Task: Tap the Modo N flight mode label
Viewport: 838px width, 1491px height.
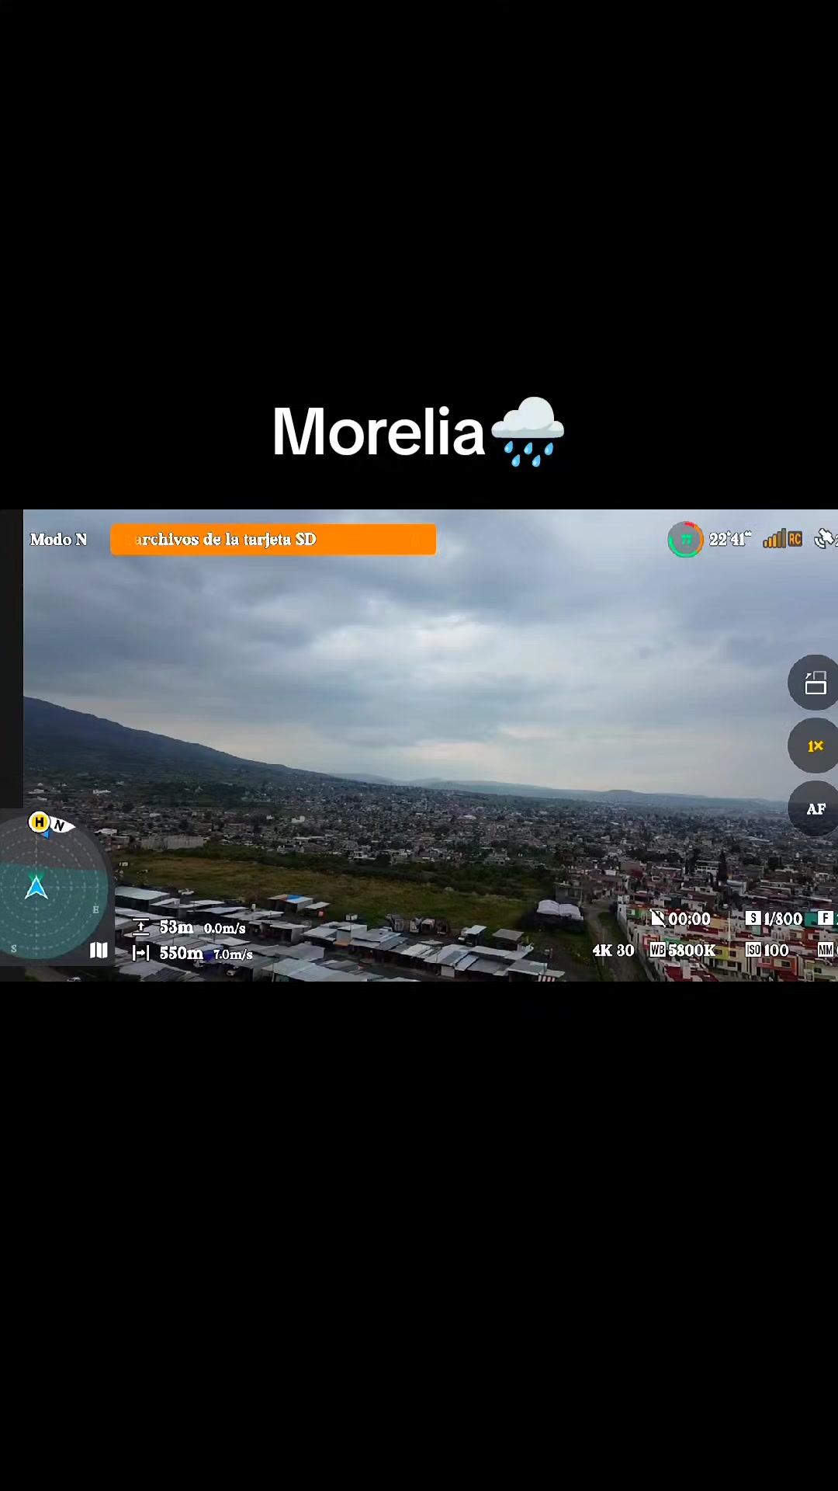Action: click(58, 540)
